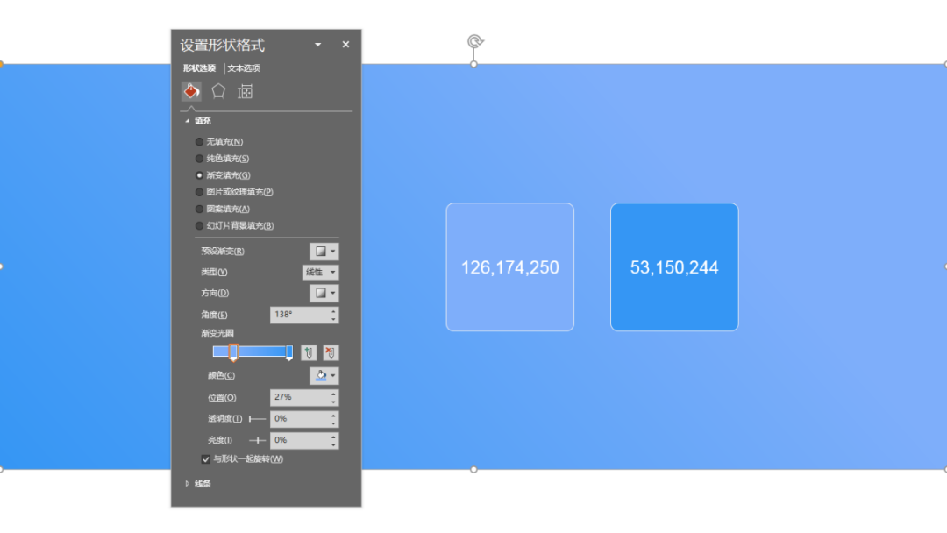The width and height of the screenshot is (947, 533).
Task: Select the 幻灯片背景填充(B) radio button
Action: coord(199,226)
